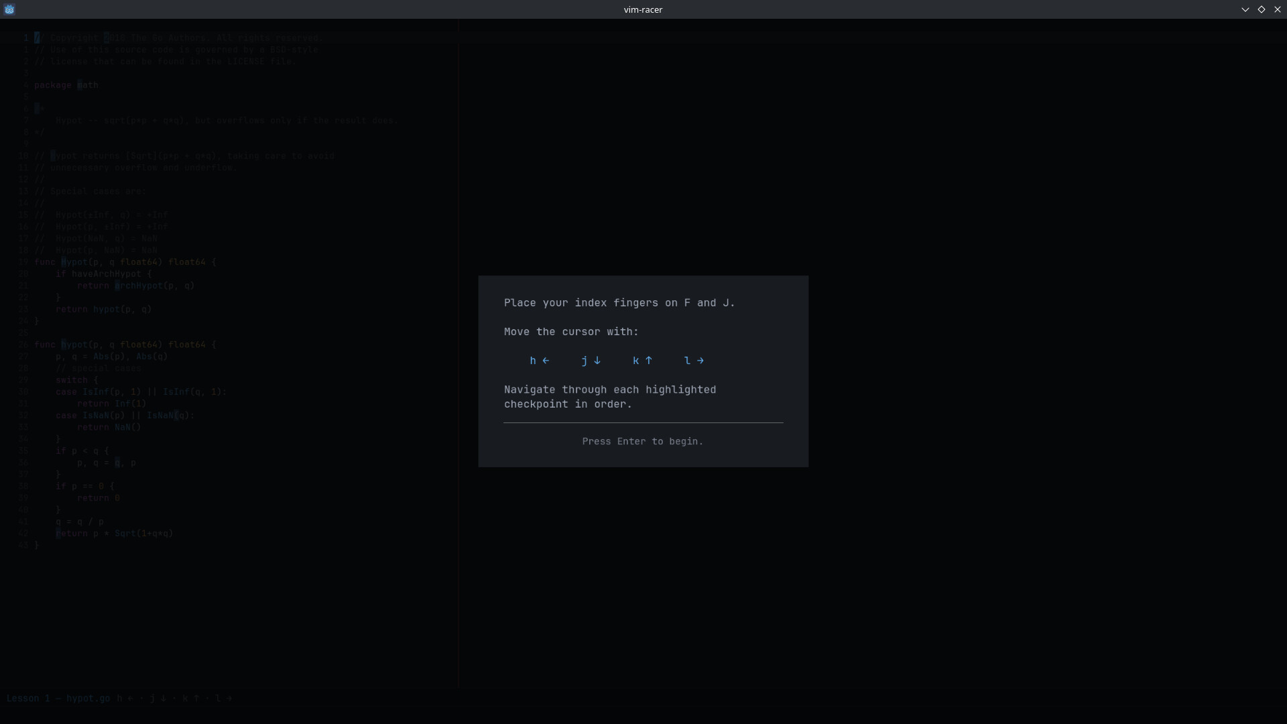The image size is (1287, 724).
Task: Click the 'if haveArchHypot {' line
Action: pos(104,274)
